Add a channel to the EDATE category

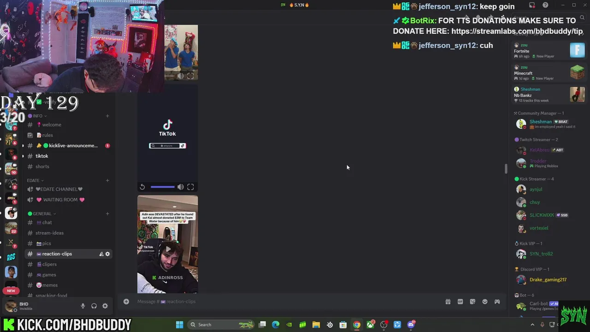pos(107,180)
